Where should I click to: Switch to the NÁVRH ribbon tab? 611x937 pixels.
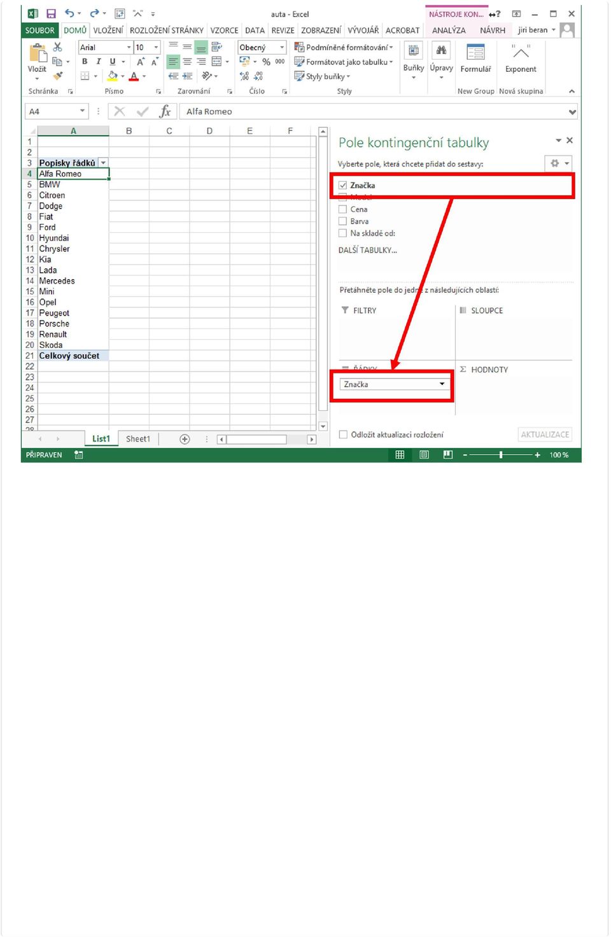click(x=493, y=30)
